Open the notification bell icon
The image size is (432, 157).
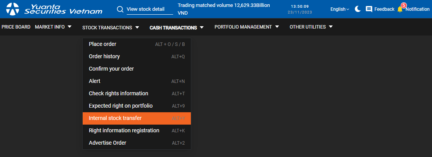pos(400,9)
